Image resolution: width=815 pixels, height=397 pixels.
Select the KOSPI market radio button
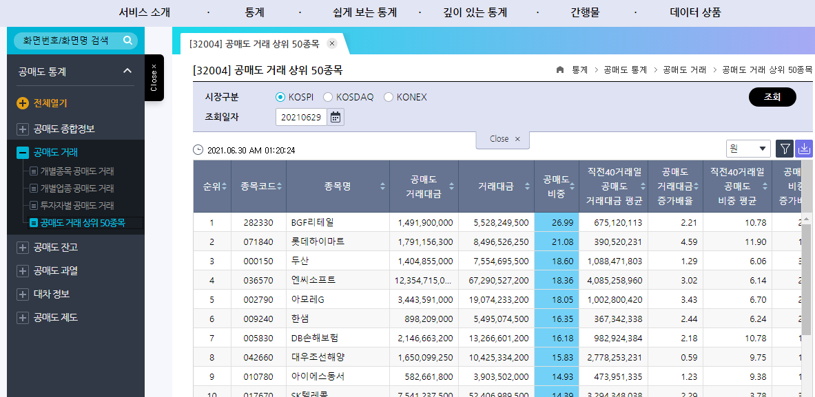pos(280,97)
